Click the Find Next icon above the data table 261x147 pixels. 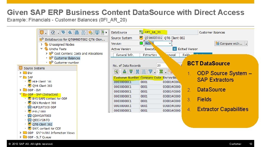(x=144, y=72)
